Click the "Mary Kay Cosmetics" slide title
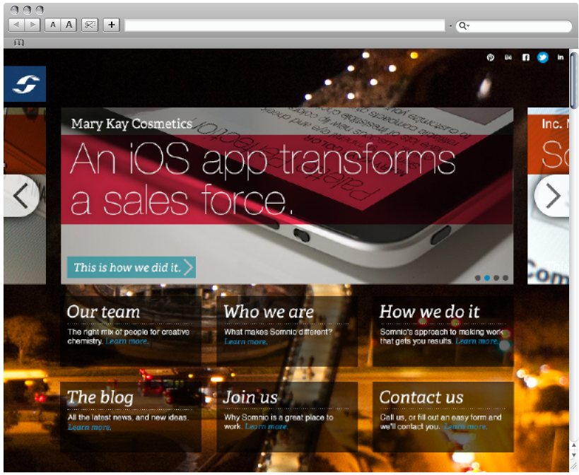This screenshot has height=475, width=579. [131, 124]
